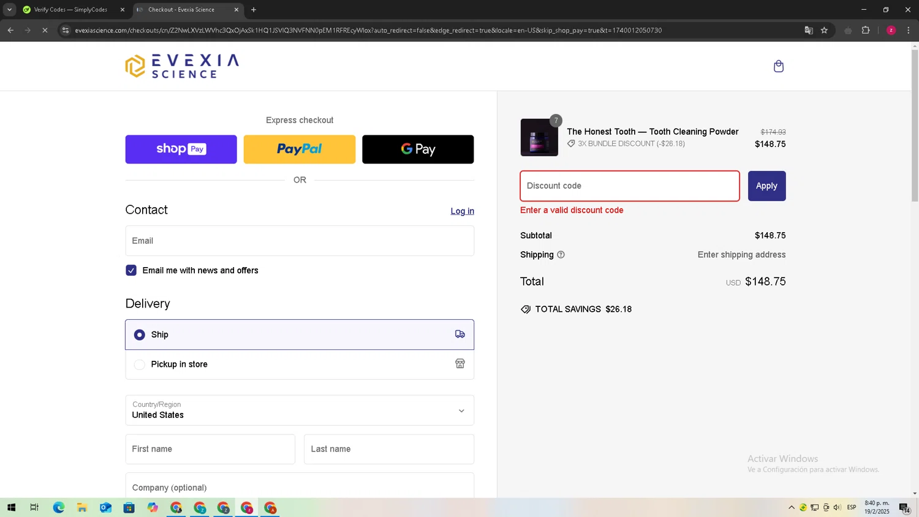Open the notification center icon
The height and width of the screenshot is (517, 919).
(x=904, y=508)
